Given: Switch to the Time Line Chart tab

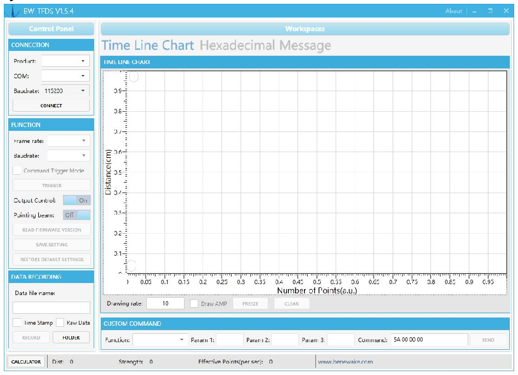Looking at the screenshot, I should 148,45.
